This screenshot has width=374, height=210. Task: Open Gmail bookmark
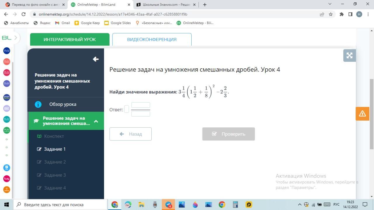coord(63,23)
